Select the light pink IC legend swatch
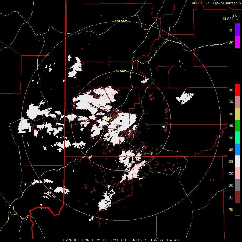This screenshot has height=242, width=242. (x=237, y=173)
